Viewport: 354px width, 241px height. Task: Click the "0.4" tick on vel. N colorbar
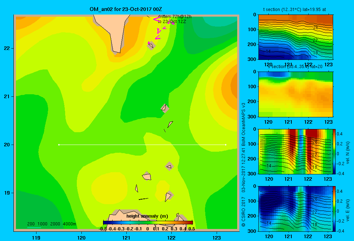(x=339, y=134)
